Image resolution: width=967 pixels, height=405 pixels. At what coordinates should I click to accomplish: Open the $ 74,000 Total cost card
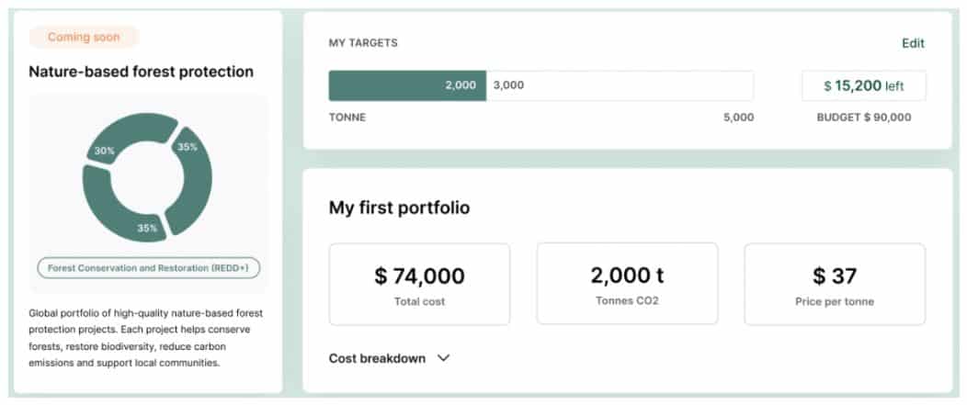(419, 284)
